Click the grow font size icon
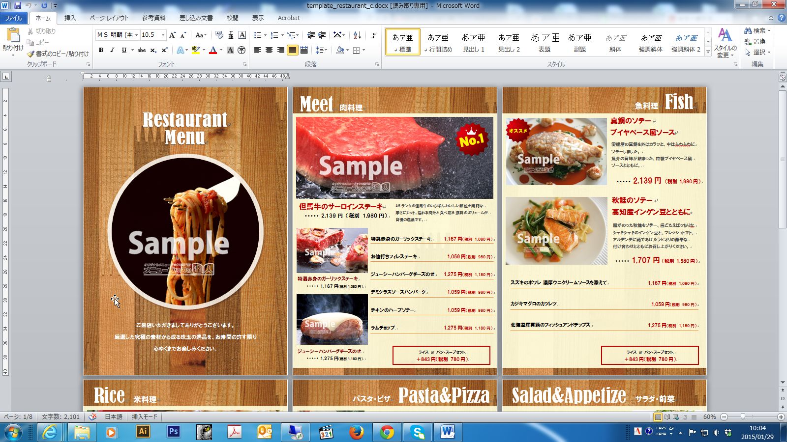Image resolution: width=787 pixels, height=442 pixels. tap(172, 35)
